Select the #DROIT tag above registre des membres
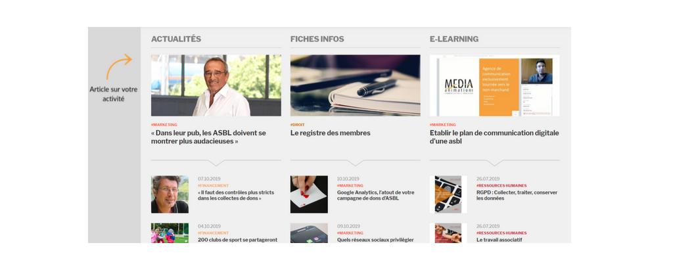Viewport: 673px width, 270px height. tap(298, 125)
